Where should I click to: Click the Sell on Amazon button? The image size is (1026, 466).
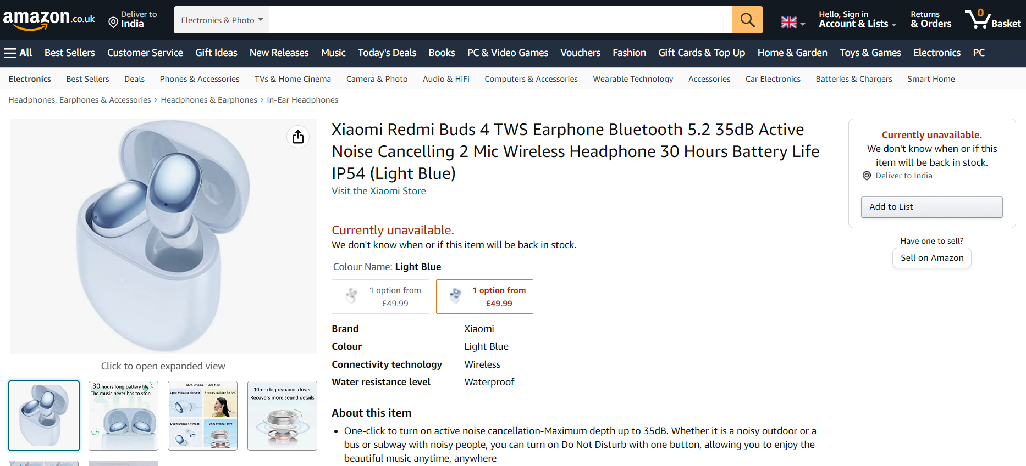(931, 258)
